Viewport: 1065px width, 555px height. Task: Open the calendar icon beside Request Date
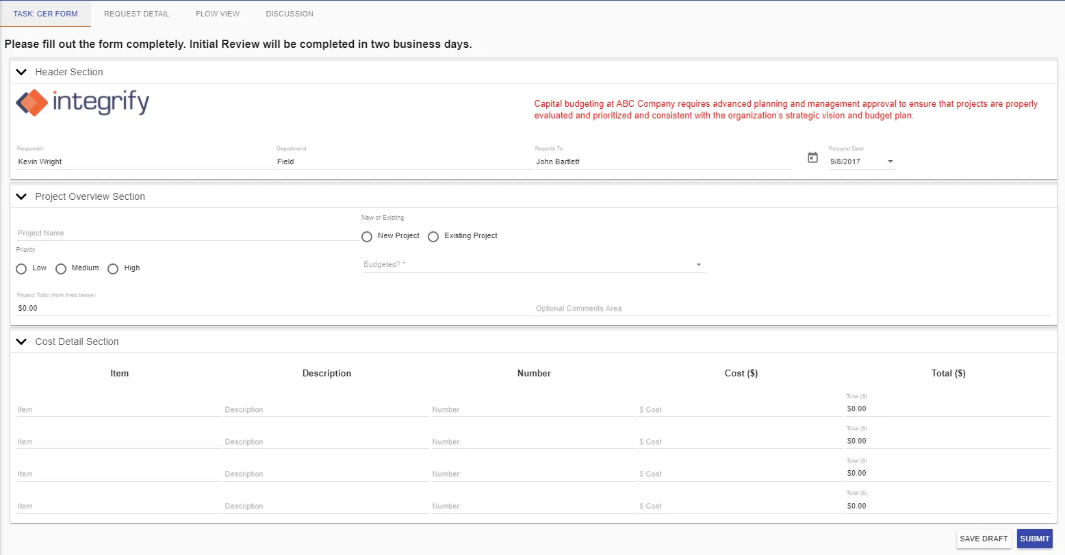812,157
